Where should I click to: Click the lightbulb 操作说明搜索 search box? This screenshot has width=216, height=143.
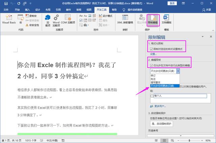coord(133,10)
